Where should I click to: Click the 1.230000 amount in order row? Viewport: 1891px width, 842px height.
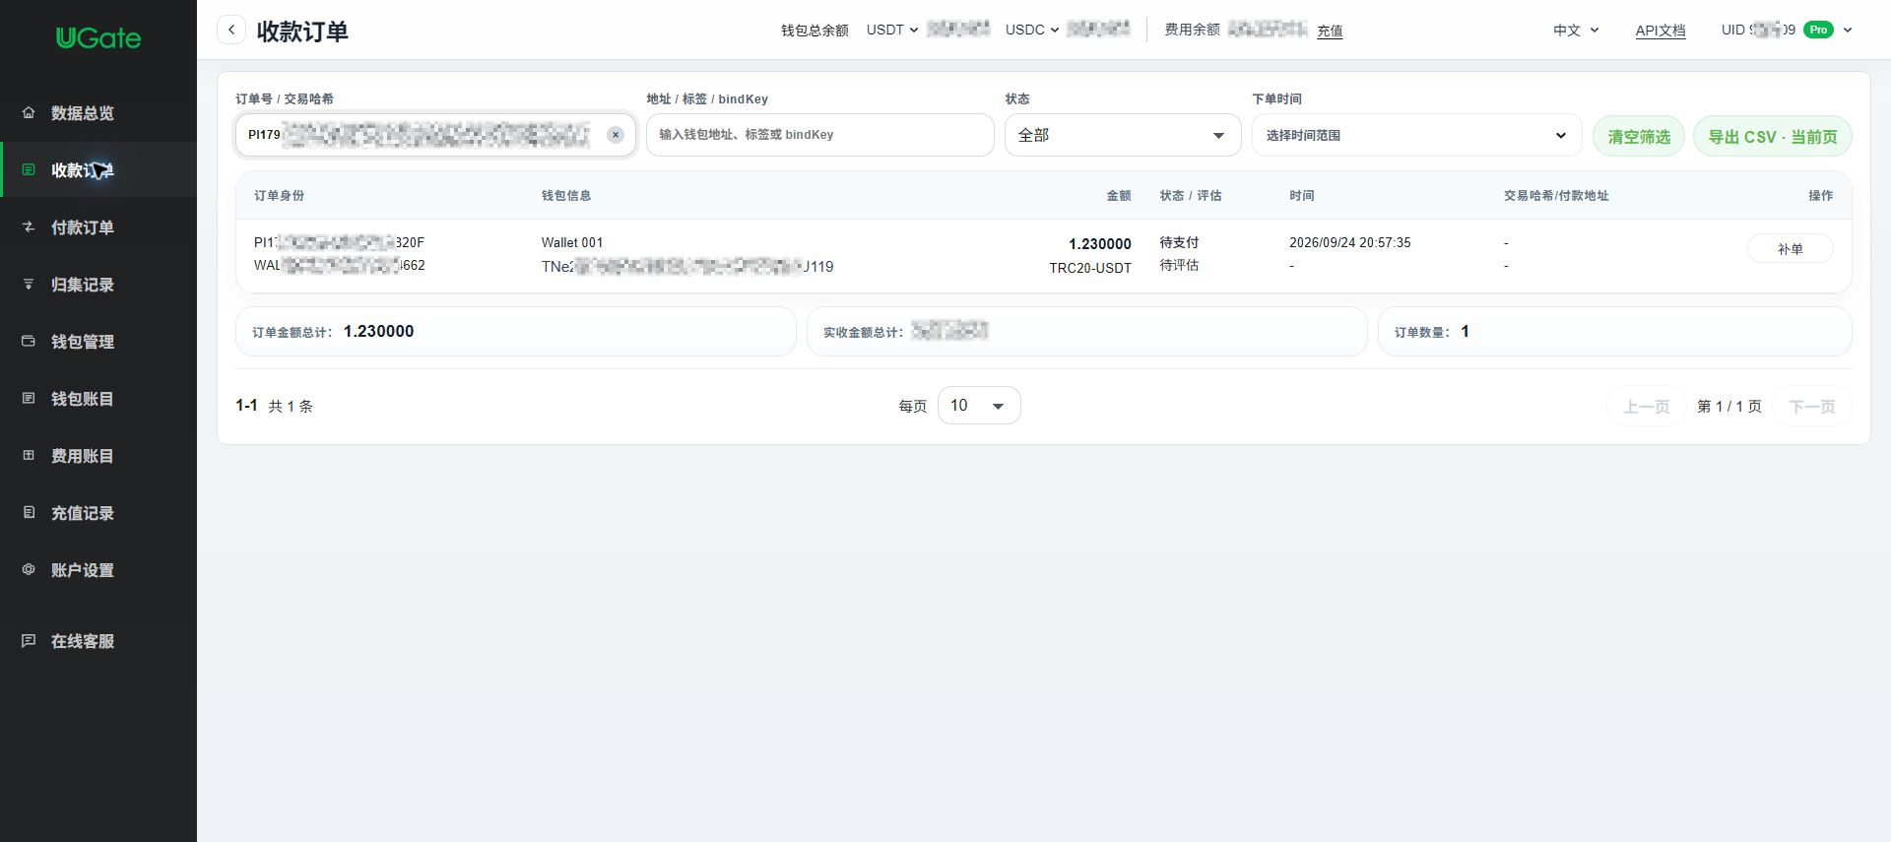click(1100, 243)
